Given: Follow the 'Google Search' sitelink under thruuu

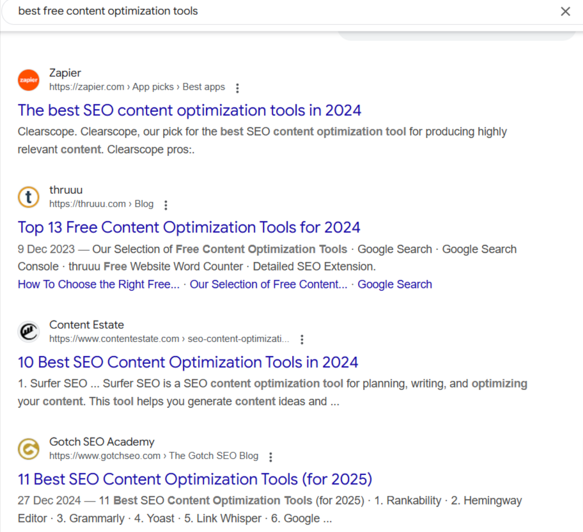Looking at the screenshot, I should click(394, 285).
